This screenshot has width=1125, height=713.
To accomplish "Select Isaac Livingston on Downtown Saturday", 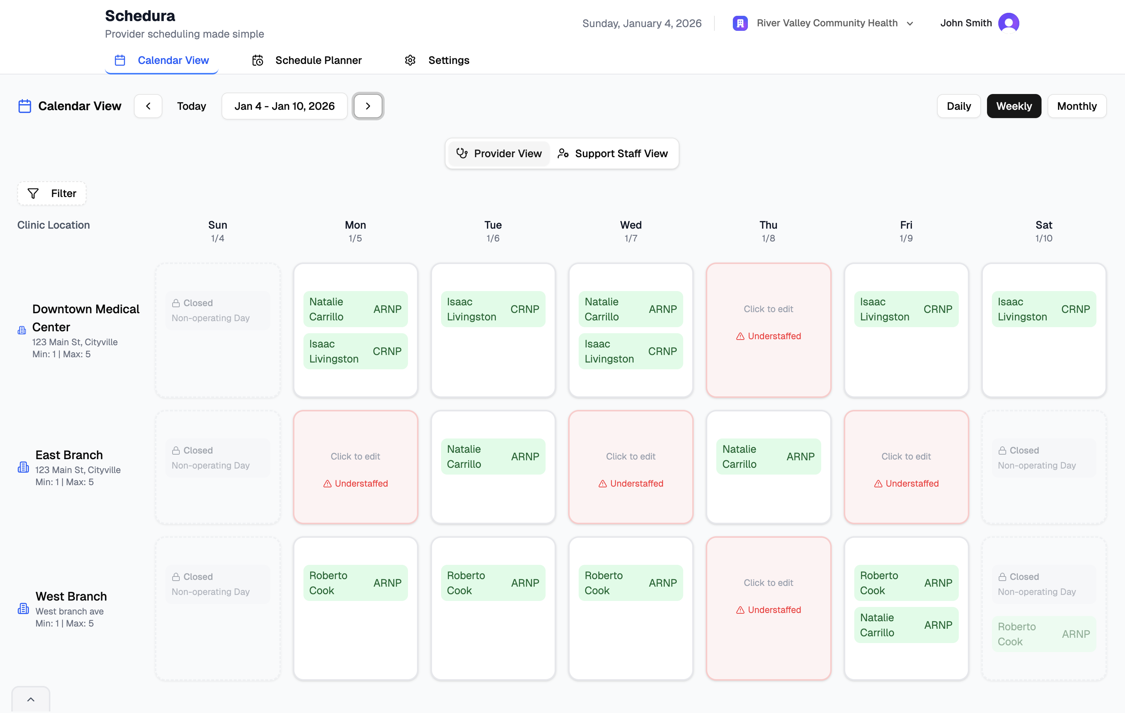I will tap(1044, 309).
